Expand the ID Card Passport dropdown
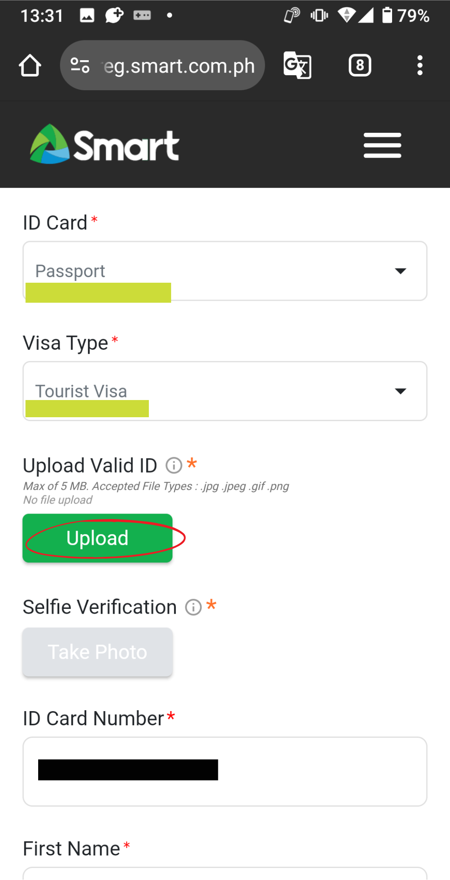This screenshot has width=450, height=880. pyautogui.click(x=225, y=271)
